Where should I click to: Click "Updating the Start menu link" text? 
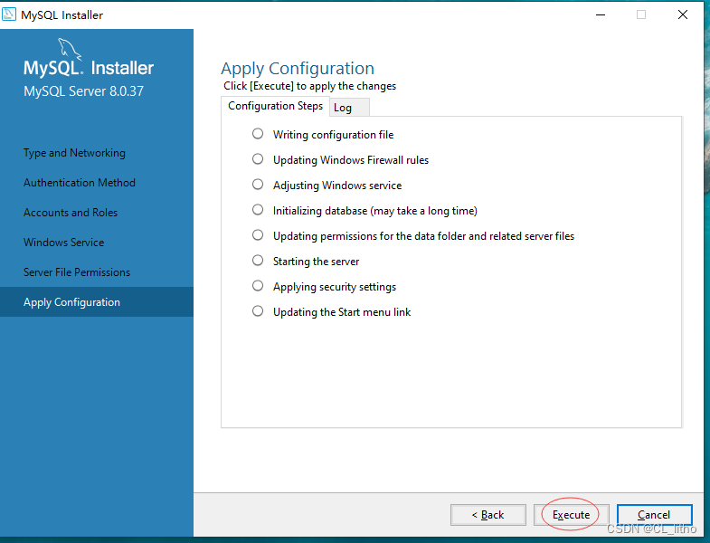[342, 312]
